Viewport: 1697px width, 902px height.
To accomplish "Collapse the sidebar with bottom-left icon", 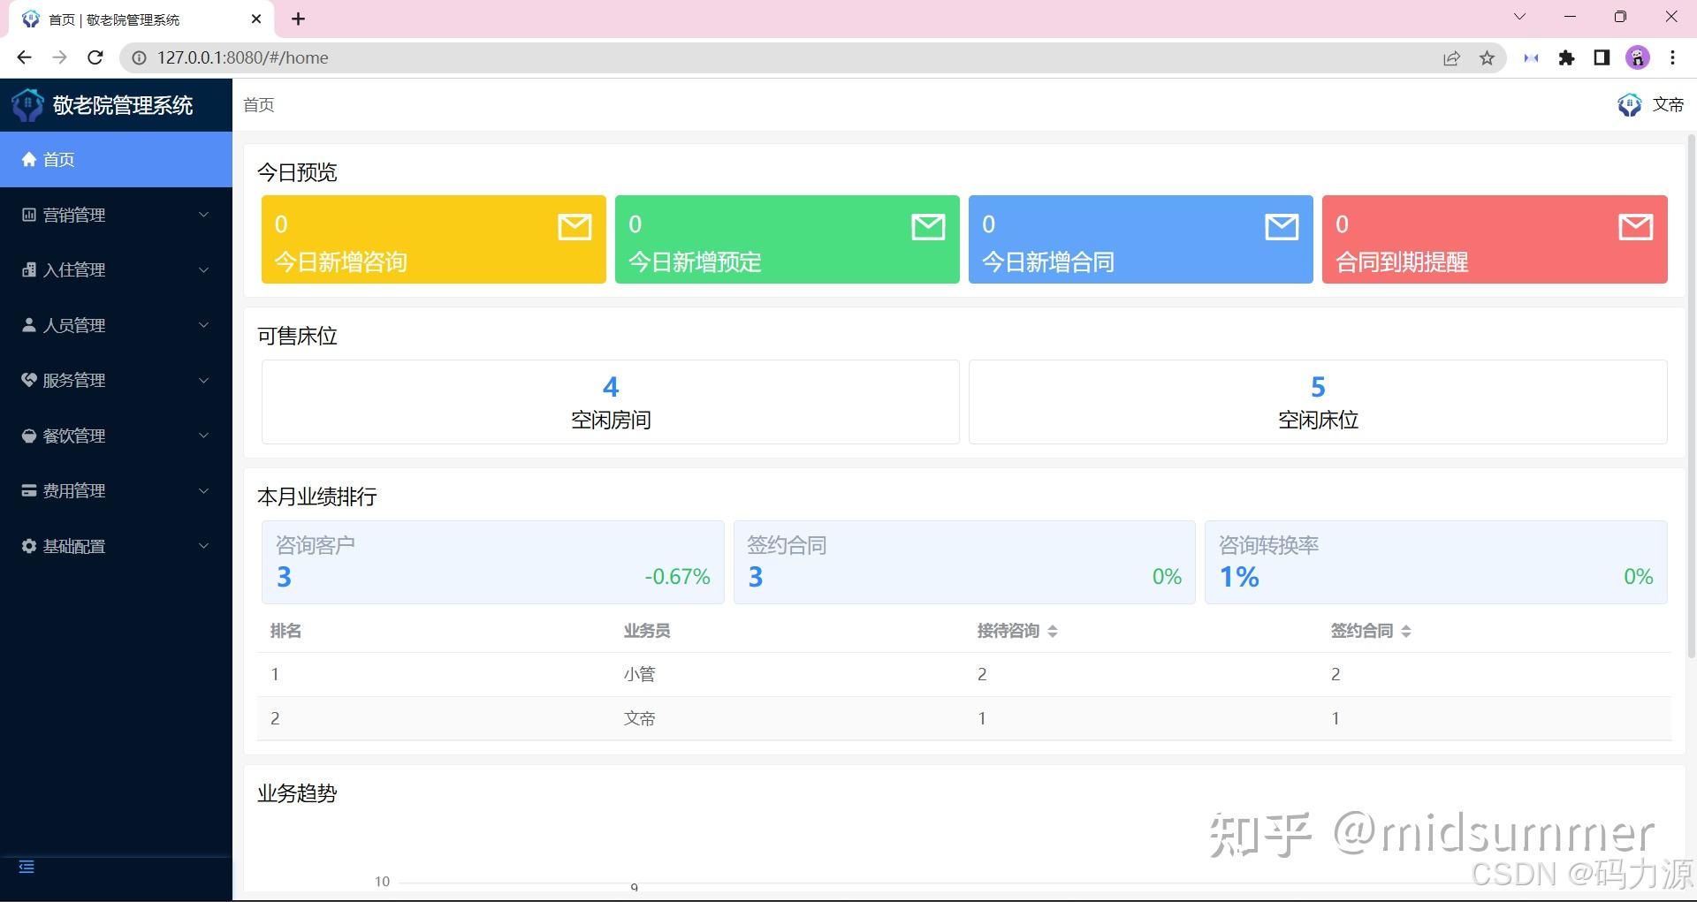I will click(x=26, y=867).
